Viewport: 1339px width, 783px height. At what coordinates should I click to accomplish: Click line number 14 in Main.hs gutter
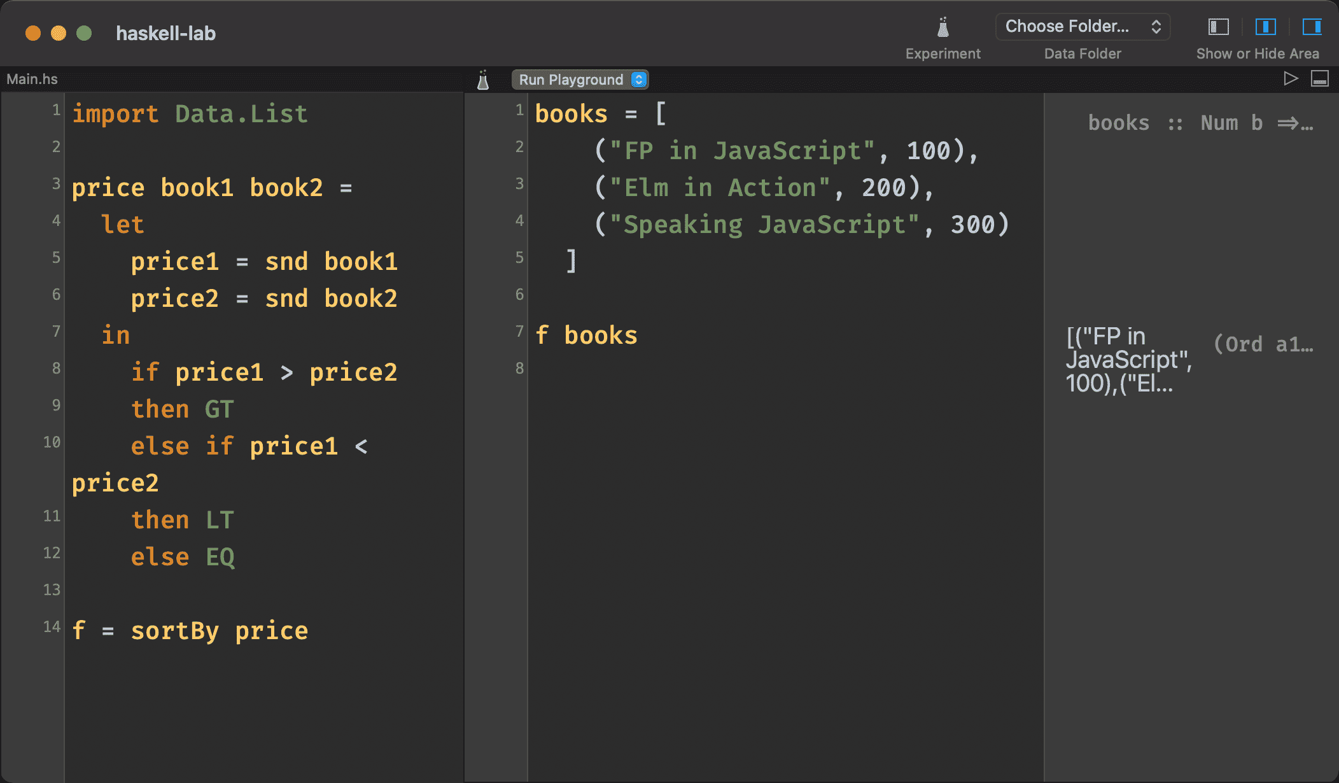(x=52, y=627)
